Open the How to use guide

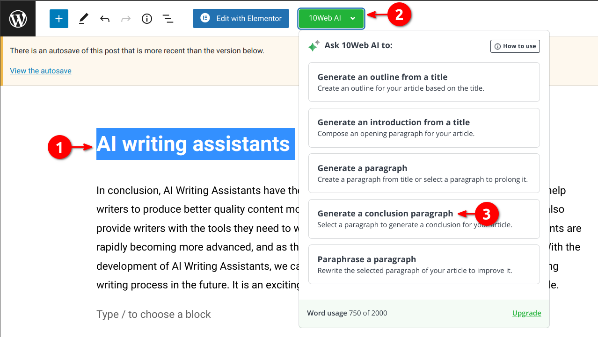pyautogui.click(x=515, y=46)
